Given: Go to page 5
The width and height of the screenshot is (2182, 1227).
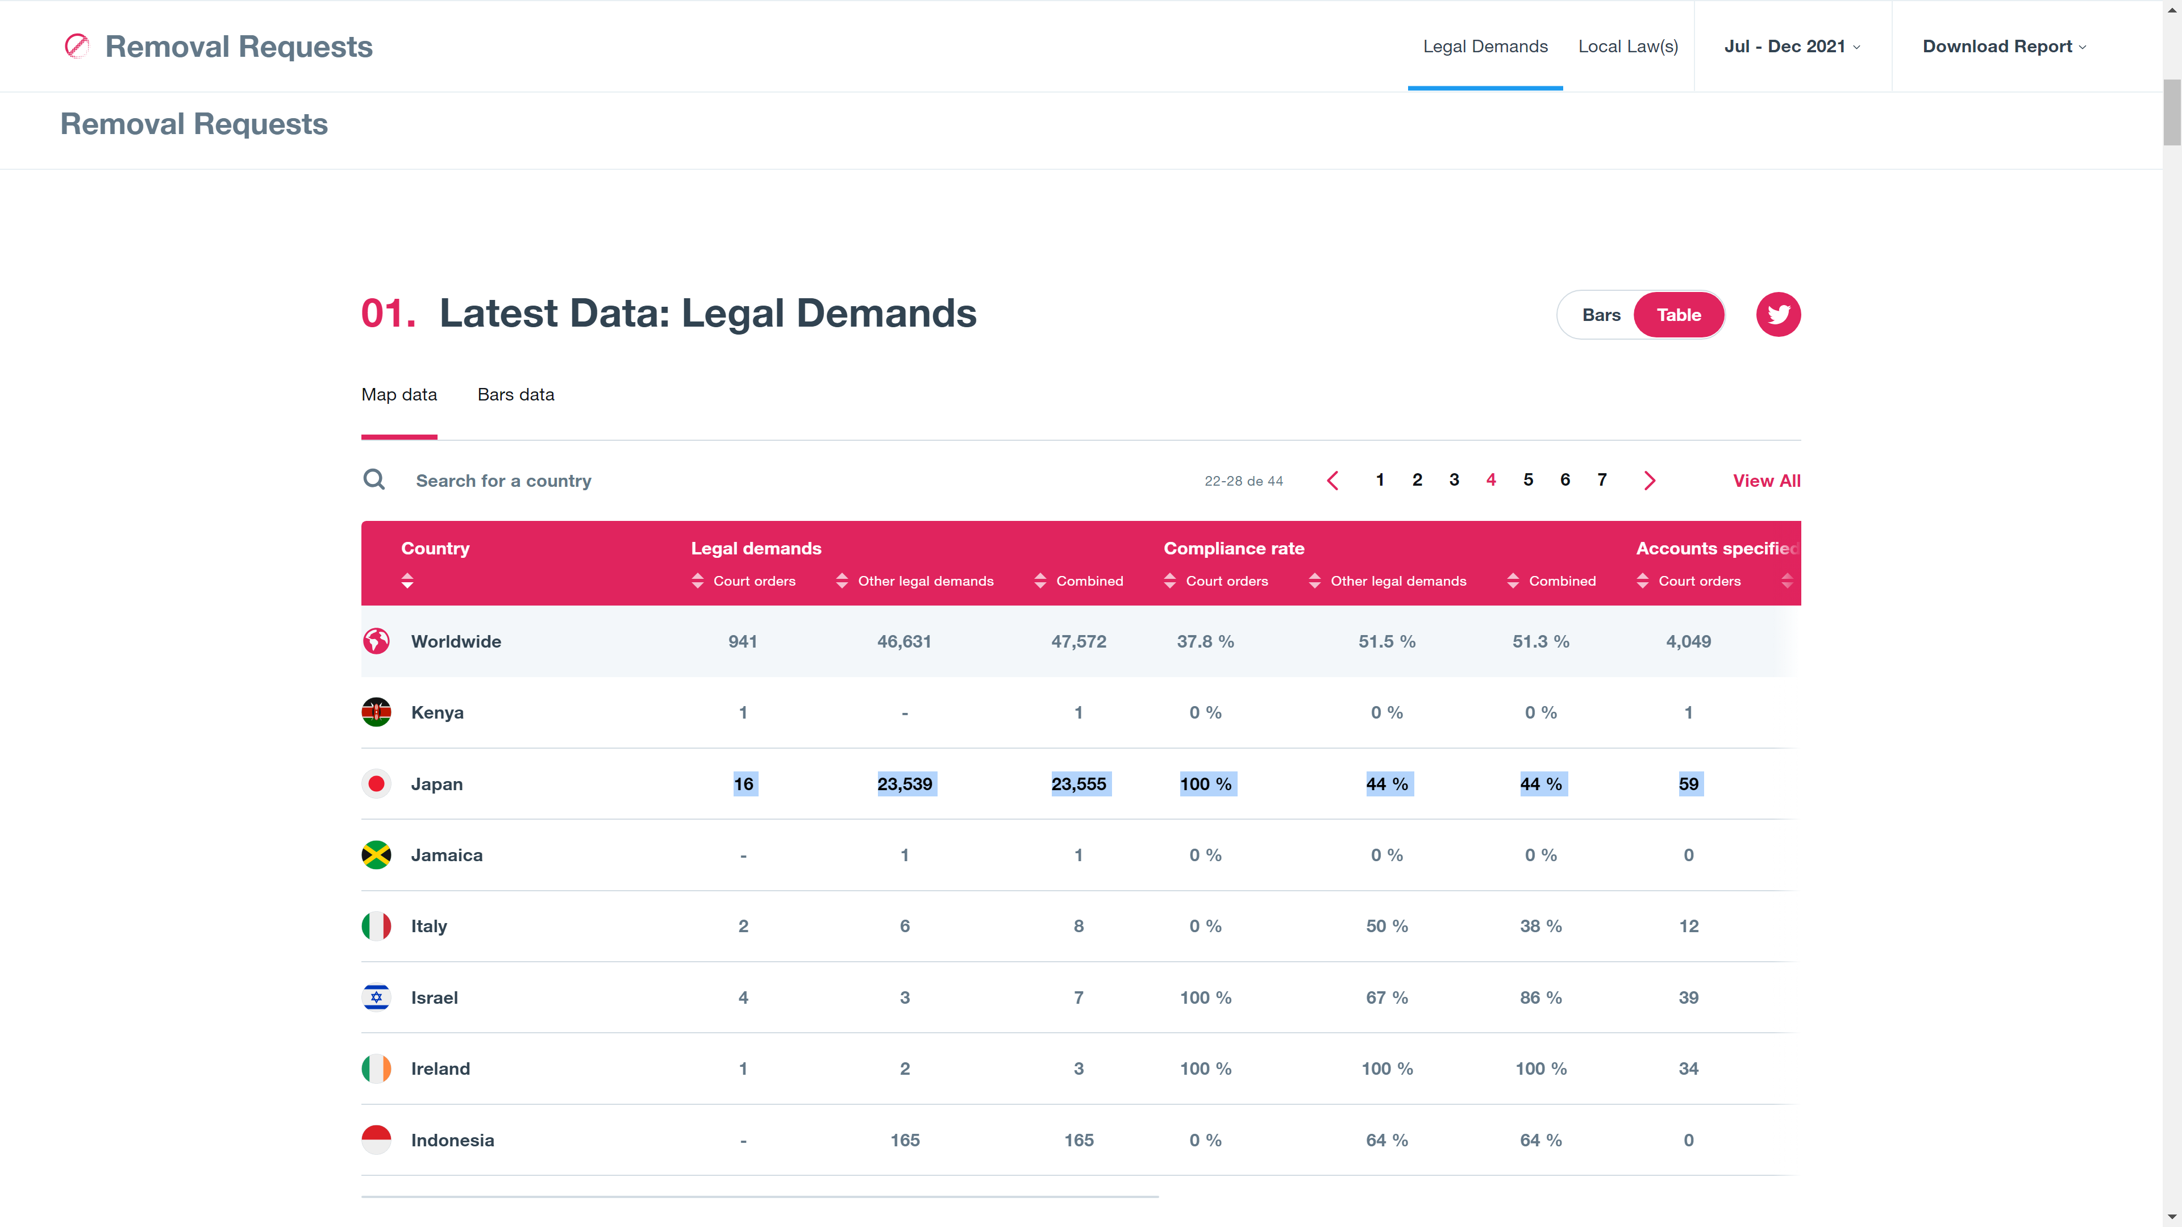Looking at the screenshot, I should click(1528, 480).
